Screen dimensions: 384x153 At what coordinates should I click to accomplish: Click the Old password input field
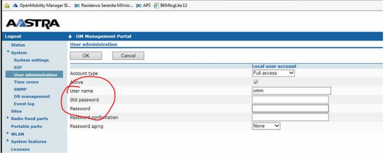[290, 100]
